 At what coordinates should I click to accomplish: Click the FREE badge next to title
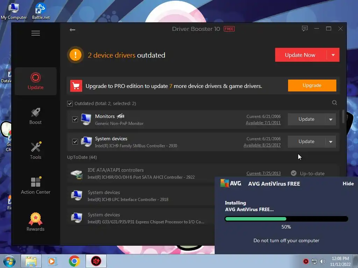point(229,29)
